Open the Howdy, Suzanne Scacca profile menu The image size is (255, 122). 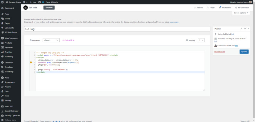click(x=241, y=2)
